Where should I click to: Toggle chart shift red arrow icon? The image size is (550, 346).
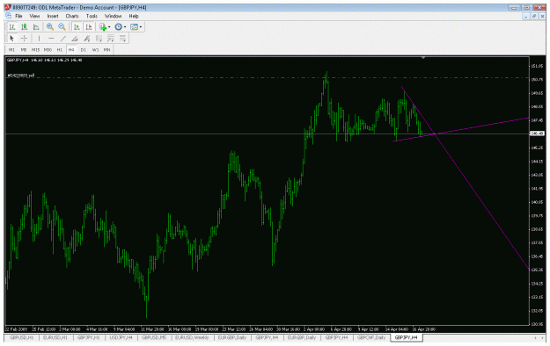[x=89, y=27]
